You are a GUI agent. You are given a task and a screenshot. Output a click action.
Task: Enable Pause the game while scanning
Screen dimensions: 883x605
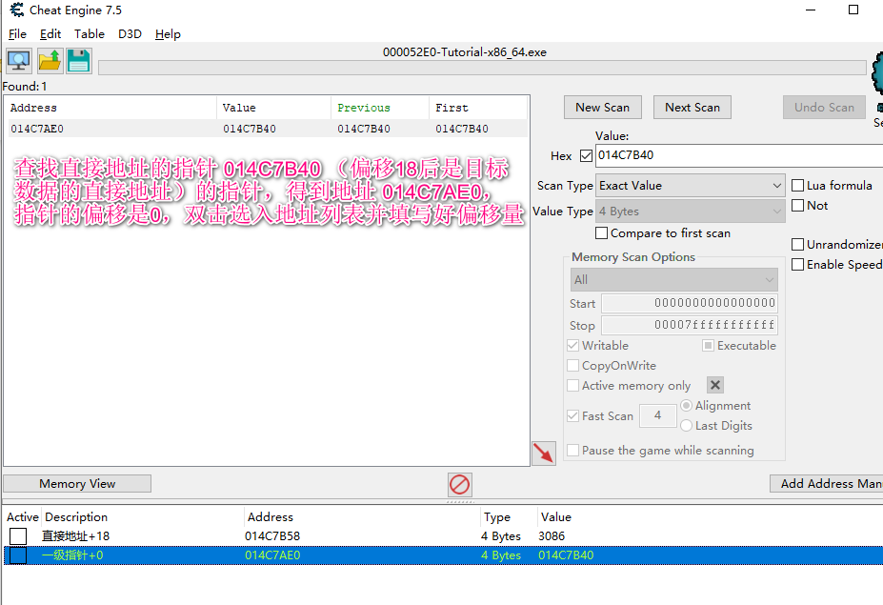pos(572,450)
